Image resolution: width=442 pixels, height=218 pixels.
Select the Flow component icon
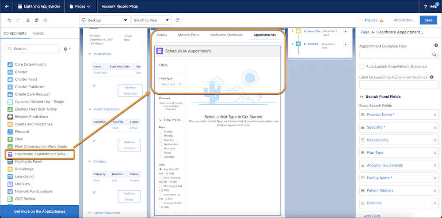[10, 139]
